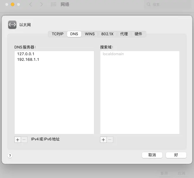
Task: Open the 硬件 hardware tab
Action: pyautogui.click(x=138, y=34)
